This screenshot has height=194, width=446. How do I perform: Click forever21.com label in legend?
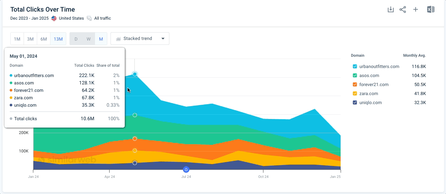(x=374, y=84)
